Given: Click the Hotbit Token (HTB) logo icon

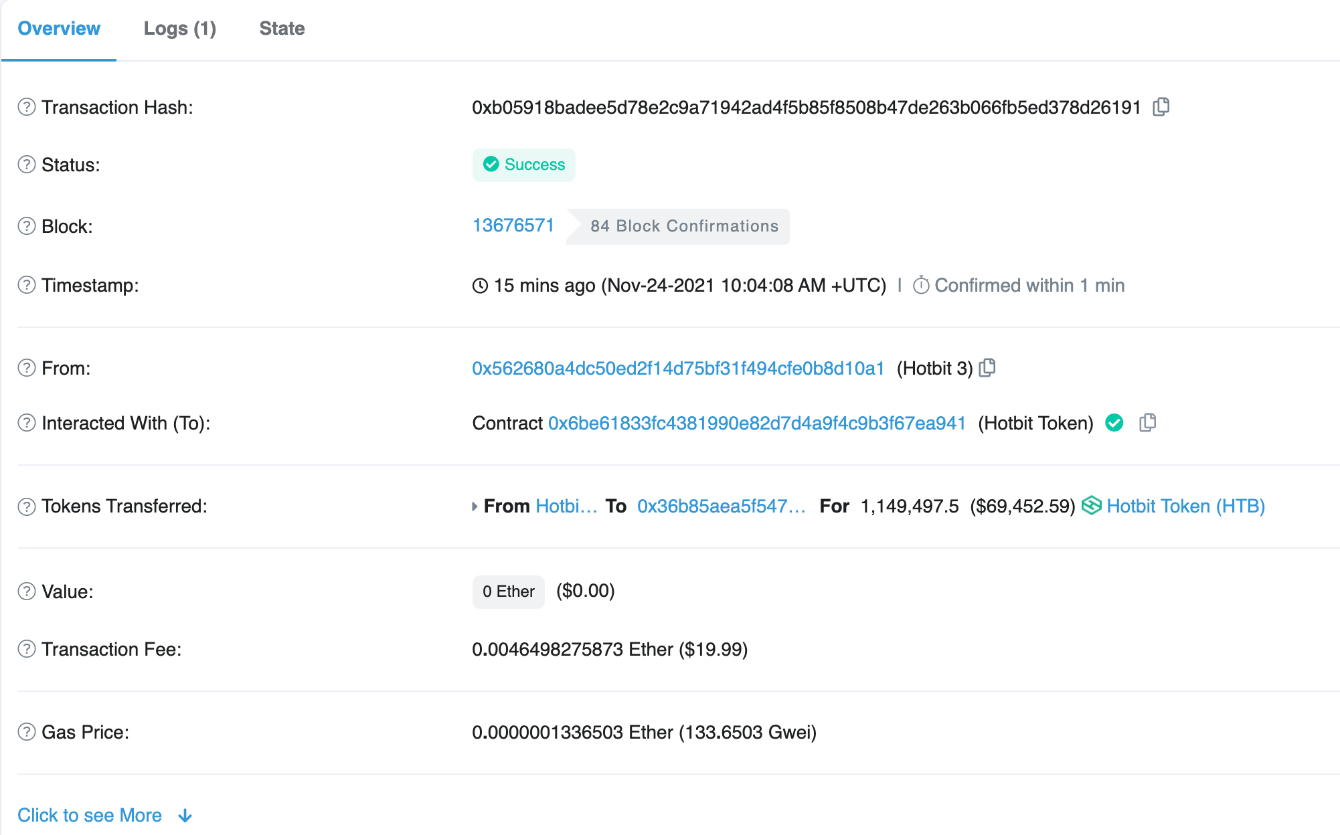Looking at the screenshot, I should (x=1091, y=506).
